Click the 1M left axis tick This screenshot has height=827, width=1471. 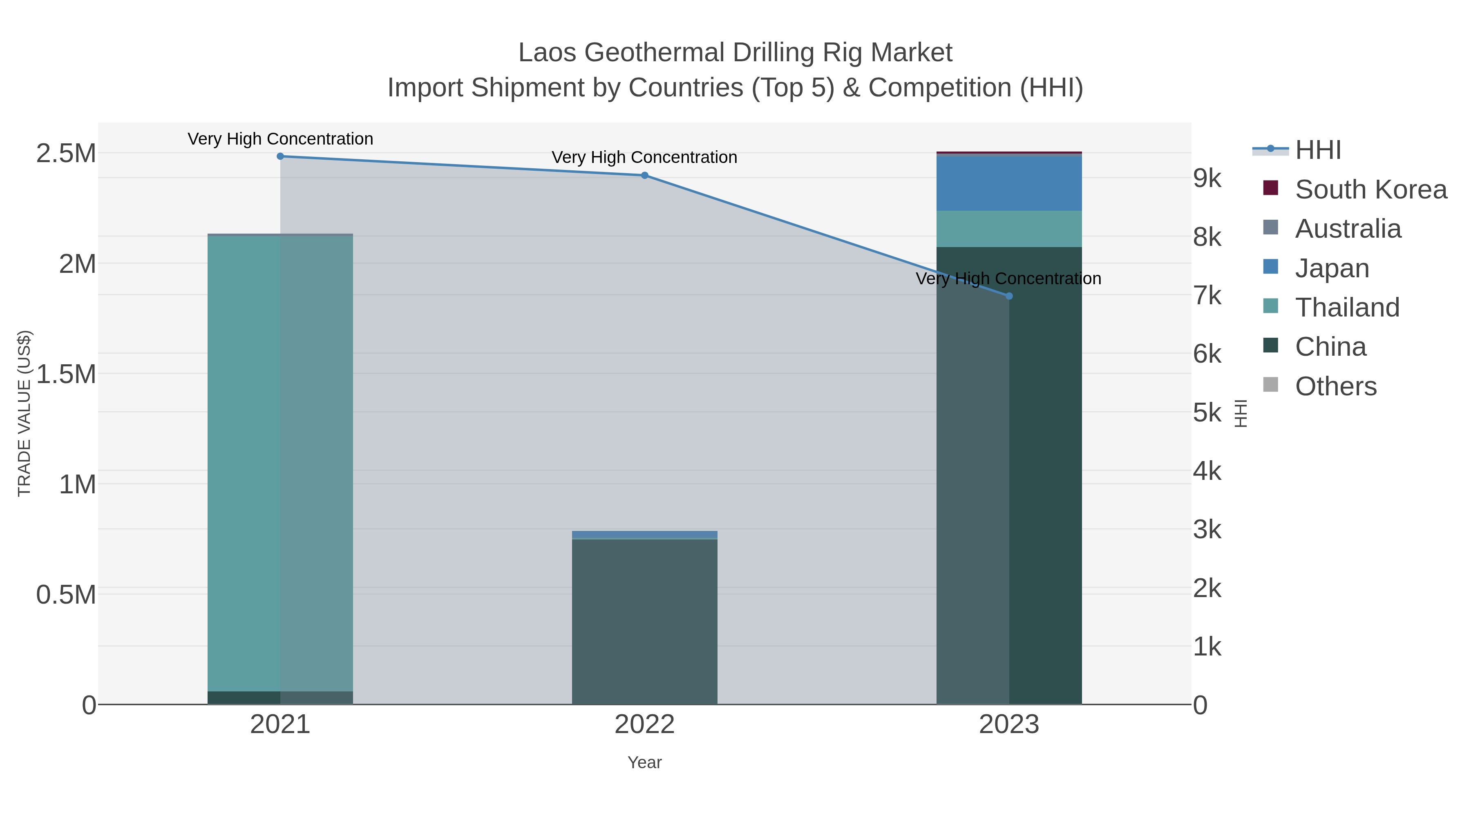78,484
